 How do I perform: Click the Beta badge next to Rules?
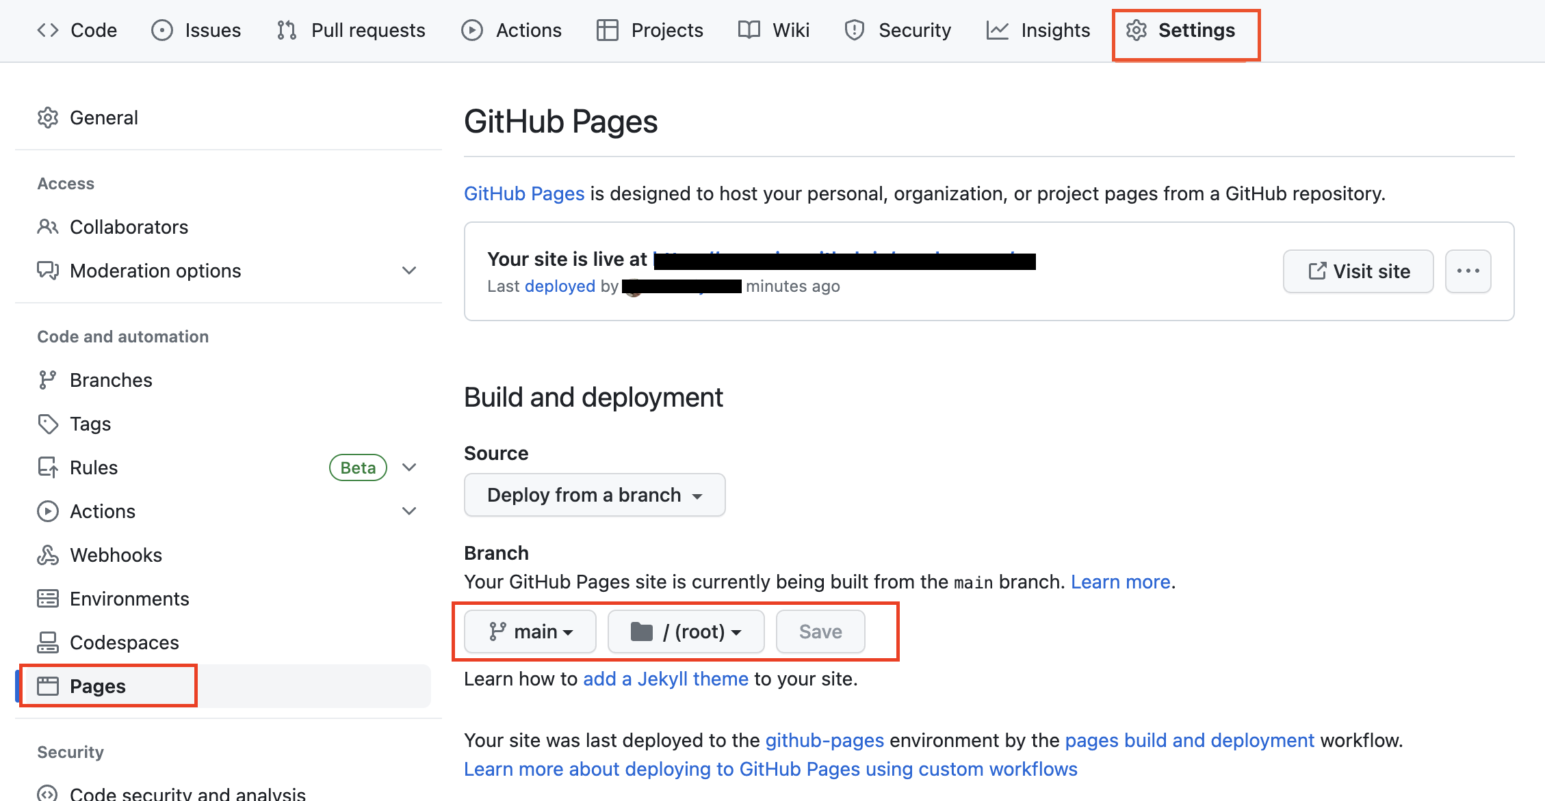[x=358, y=467]
